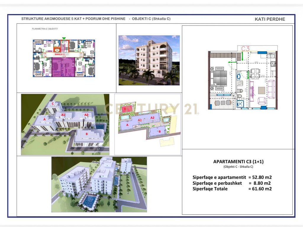Click the "B" label on the site plan
This screenshot has height=227, width=303.
(159, 132)
